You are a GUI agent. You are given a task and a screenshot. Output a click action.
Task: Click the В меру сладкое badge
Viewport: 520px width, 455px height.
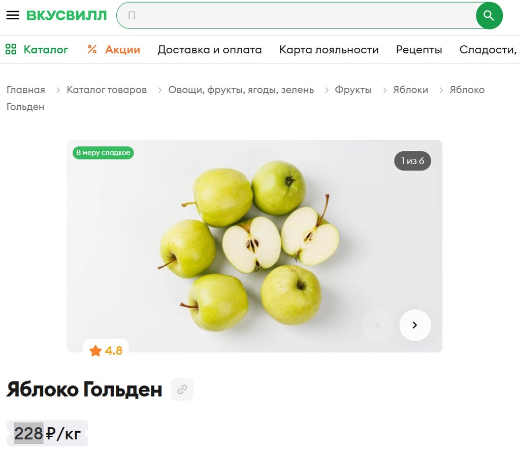103,152
